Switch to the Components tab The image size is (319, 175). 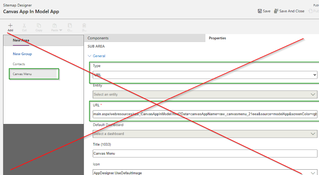click(x=145, y=38)
